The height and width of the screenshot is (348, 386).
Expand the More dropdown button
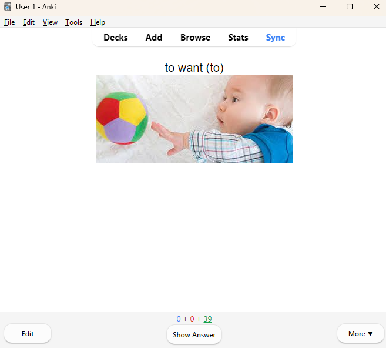(x=360, y=334)
